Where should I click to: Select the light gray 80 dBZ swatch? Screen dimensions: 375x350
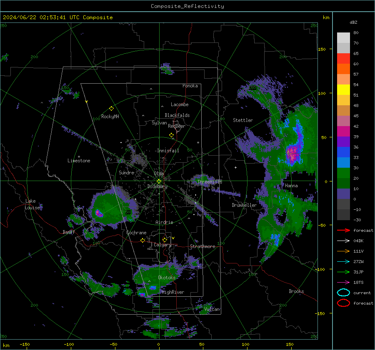coord(343,38)
